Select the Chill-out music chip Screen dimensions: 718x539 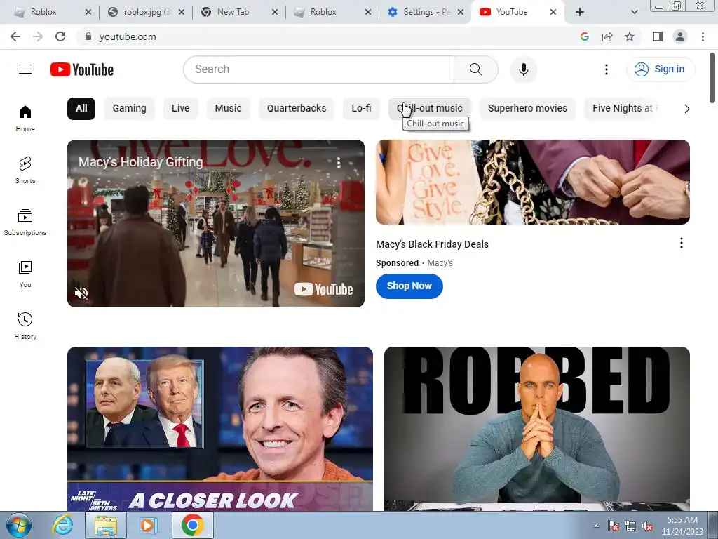pyautogui.click(x=430, y=109)
